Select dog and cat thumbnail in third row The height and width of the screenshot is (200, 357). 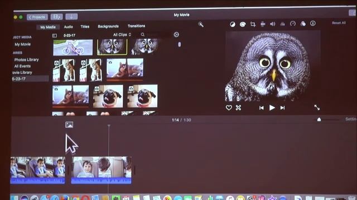pos(71,96)
